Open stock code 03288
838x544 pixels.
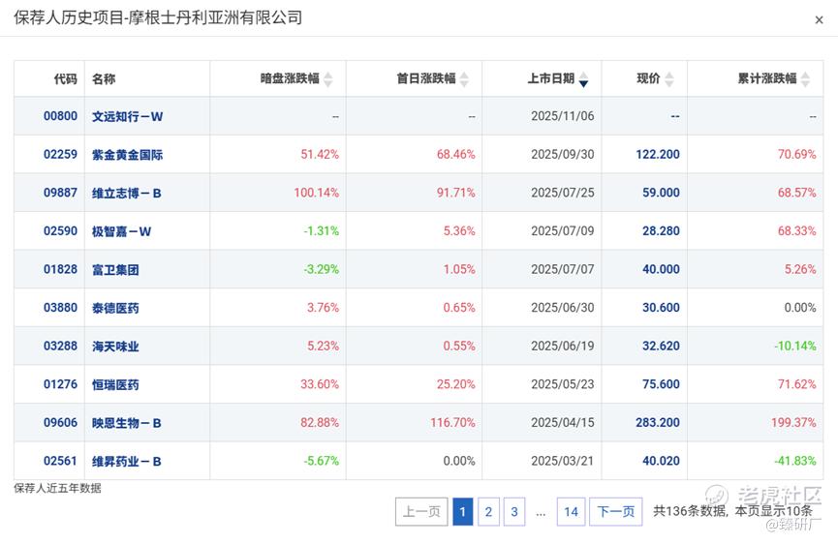coord(60,346)
